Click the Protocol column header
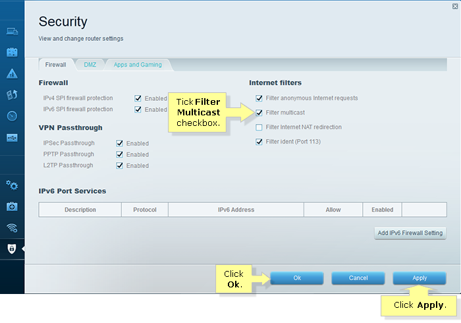The image size is (461, 323). pos(145,210)
